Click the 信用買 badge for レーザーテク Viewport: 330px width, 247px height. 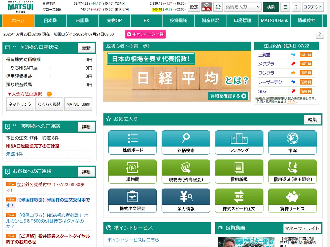click(306, 82)
